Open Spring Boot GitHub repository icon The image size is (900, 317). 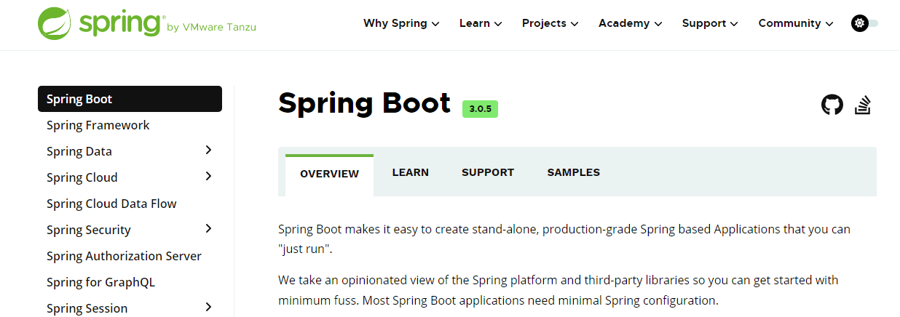pos(832,105)
